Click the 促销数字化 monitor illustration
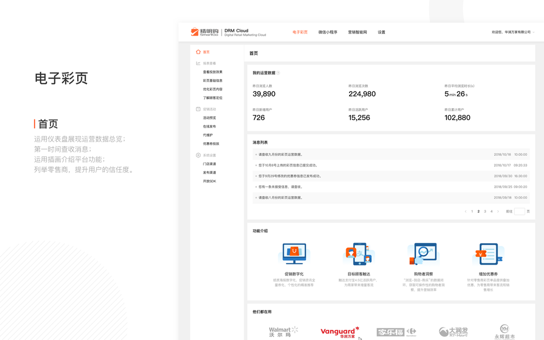Viewport: 544px width, 340px height. (x=294, y=254)
